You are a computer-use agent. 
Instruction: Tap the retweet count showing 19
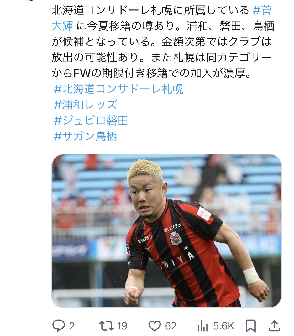(x=122, y=326)
